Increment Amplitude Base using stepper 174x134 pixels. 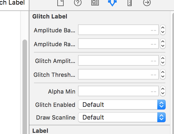pyautogui.click(x=163, y=28)
